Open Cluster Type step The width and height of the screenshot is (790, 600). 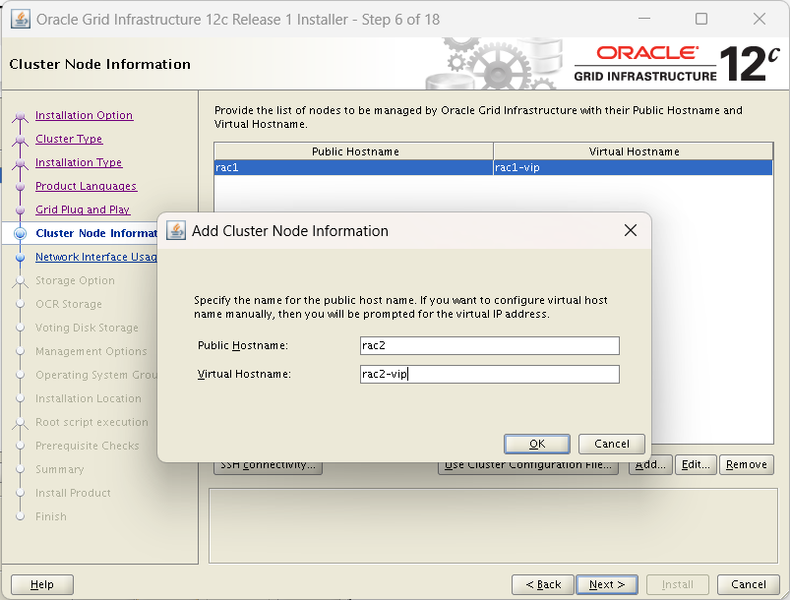click(x=69, y=139)
